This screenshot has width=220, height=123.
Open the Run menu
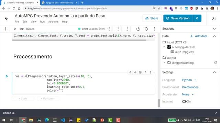point(42,22)
